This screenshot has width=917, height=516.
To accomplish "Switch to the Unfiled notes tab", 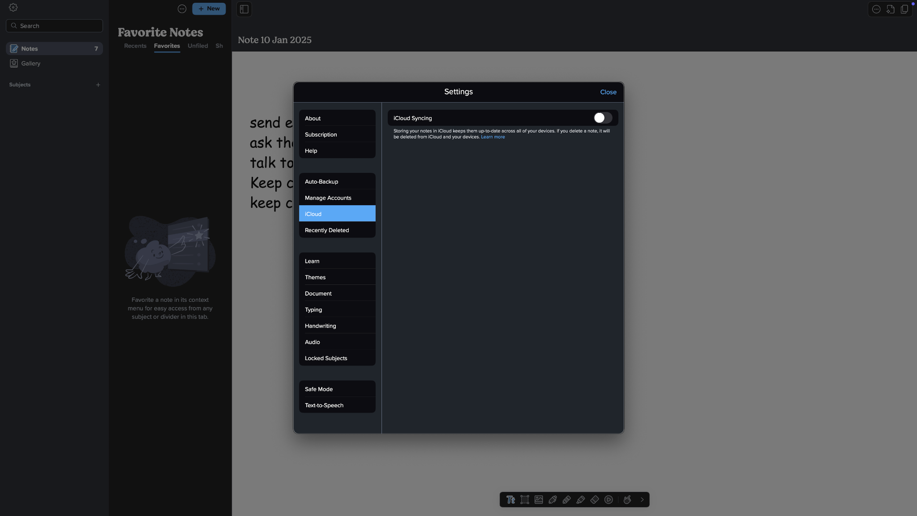I will click(x=198, y=46).
